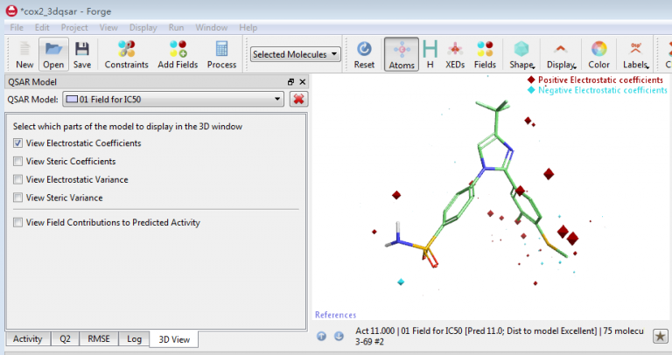The height and width of the screenshot is (355, 672).
Task: Click the Add Fields icon
Action: pyautogui.click(x=178, y=54)
